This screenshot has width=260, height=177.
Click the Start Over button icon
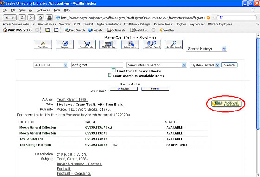43,45
